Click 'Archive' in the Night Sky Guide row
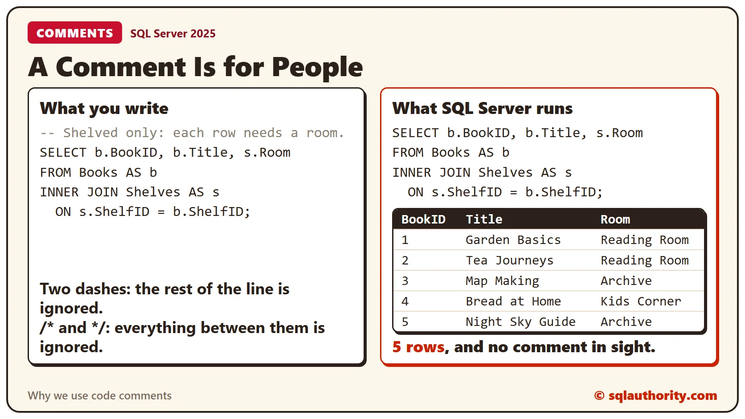 626,321
